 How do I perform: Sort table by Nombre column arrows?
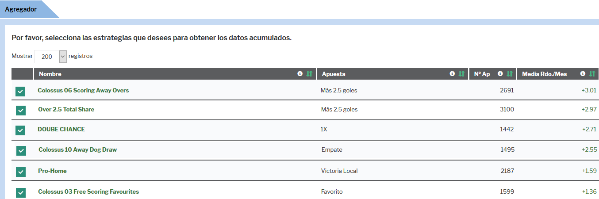309,74
